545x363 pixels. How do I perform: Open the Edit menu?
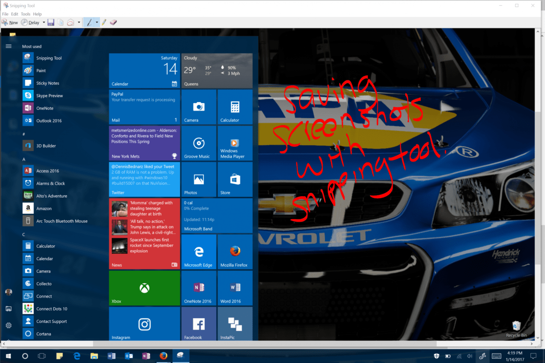[x=14, y=14]
